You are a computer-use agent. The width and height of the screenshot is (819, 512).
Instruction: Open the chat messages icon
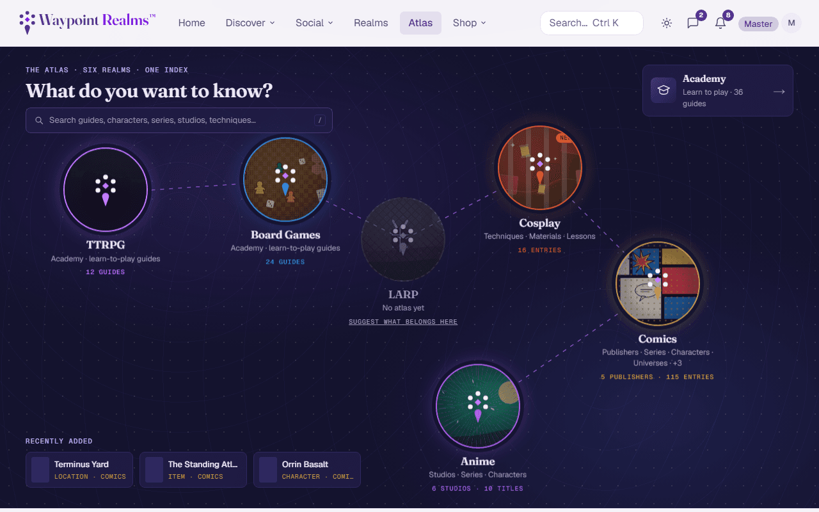point(693,23)
